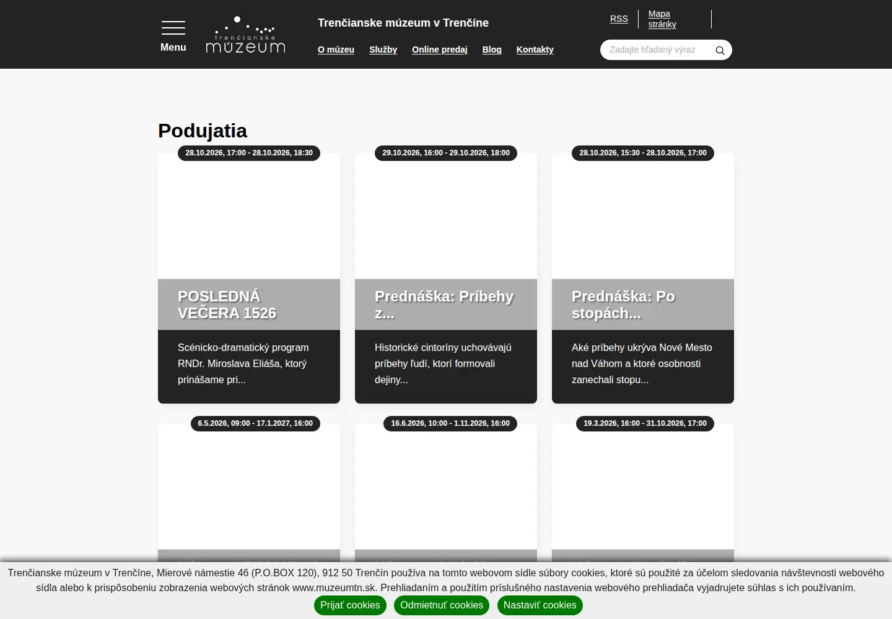Click description 'Scénicko-dramatický program RNDr. Miroslava Eliáša'
Image resolution: width=892 pixels, height=619 pixels.
(243, 364)
